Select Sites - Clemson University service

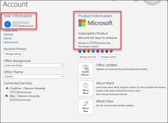[x=25, y=96]
